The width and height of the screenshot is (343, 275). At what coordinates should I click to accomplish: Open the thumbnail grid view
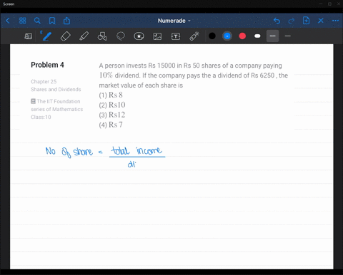(22, 21)
